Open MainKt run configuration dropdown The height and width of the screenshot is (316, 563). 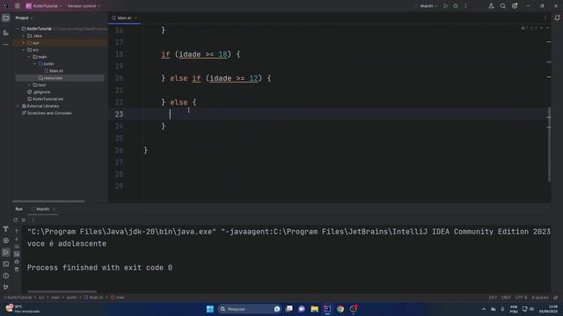[x=428, y=6]
